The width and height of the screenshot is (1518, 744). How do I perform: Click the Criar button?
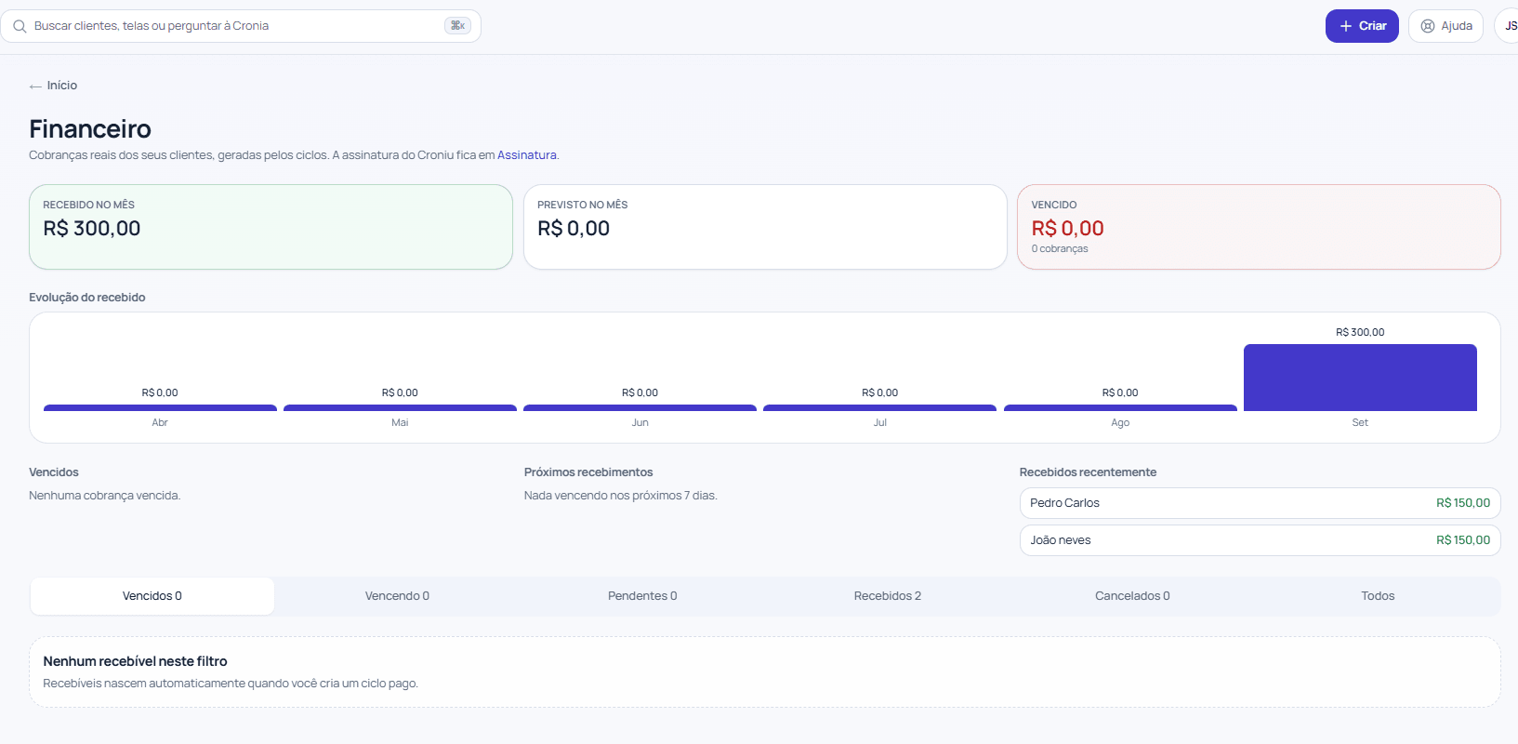pos(1362,26)
